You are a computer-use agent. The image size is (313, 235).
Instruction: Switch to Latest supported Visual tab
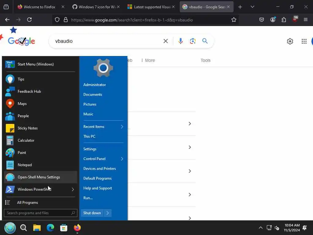pos(151,7)
